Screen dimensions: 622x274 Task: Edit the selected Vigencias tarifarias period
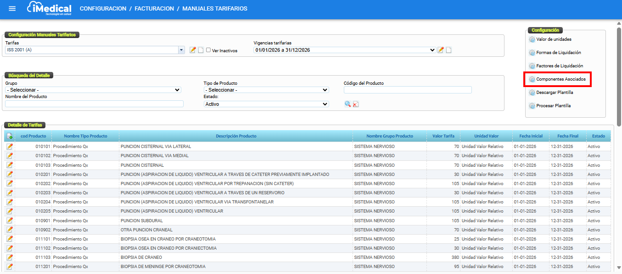tap(441, 50)
